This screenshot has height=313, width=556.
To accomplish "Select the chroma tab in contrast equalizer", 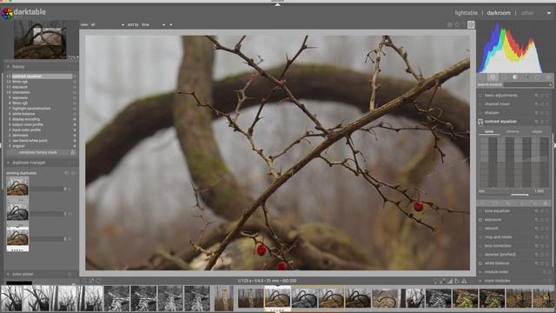I will click(513, 131).
